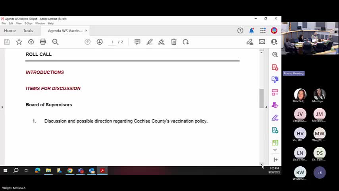Open the search tool in right pane
The width and height of the screenshot is (339, 191).
(x=275, y=55)
